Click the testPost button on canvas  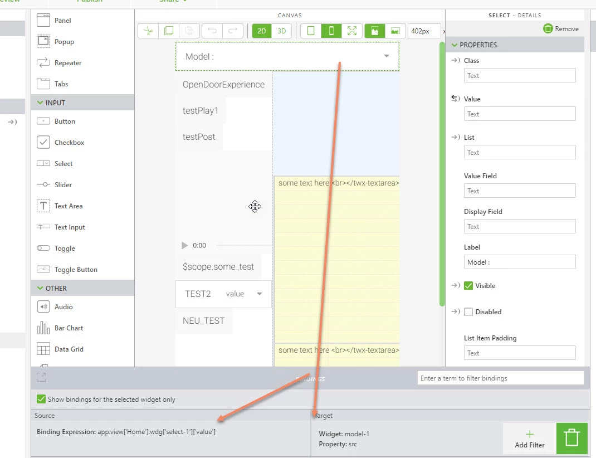tap(199, 137)
